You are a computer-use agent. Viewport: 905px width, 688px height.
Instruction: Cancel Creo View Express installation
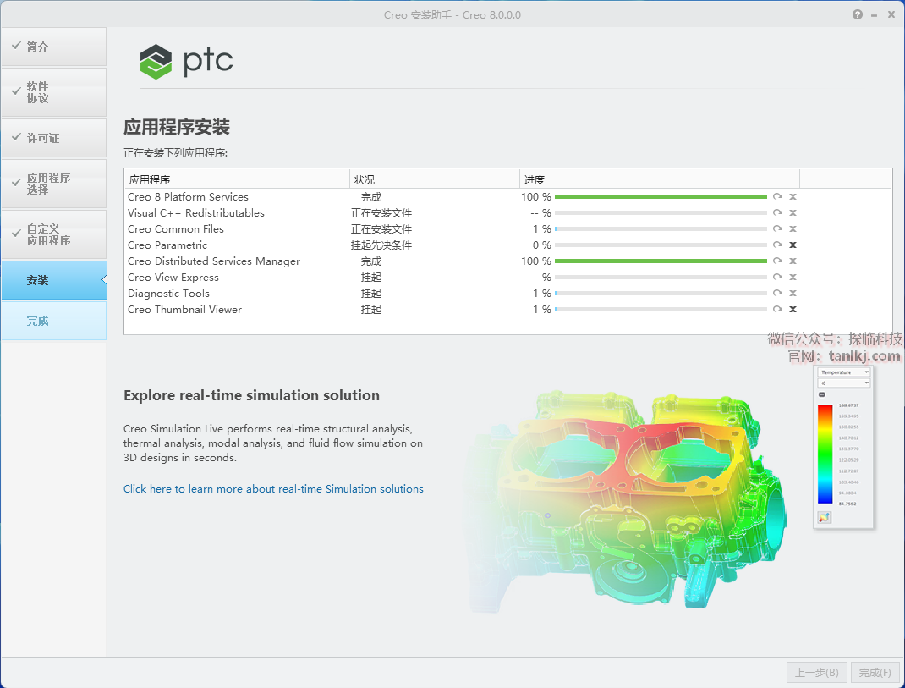tap(793, 278)
